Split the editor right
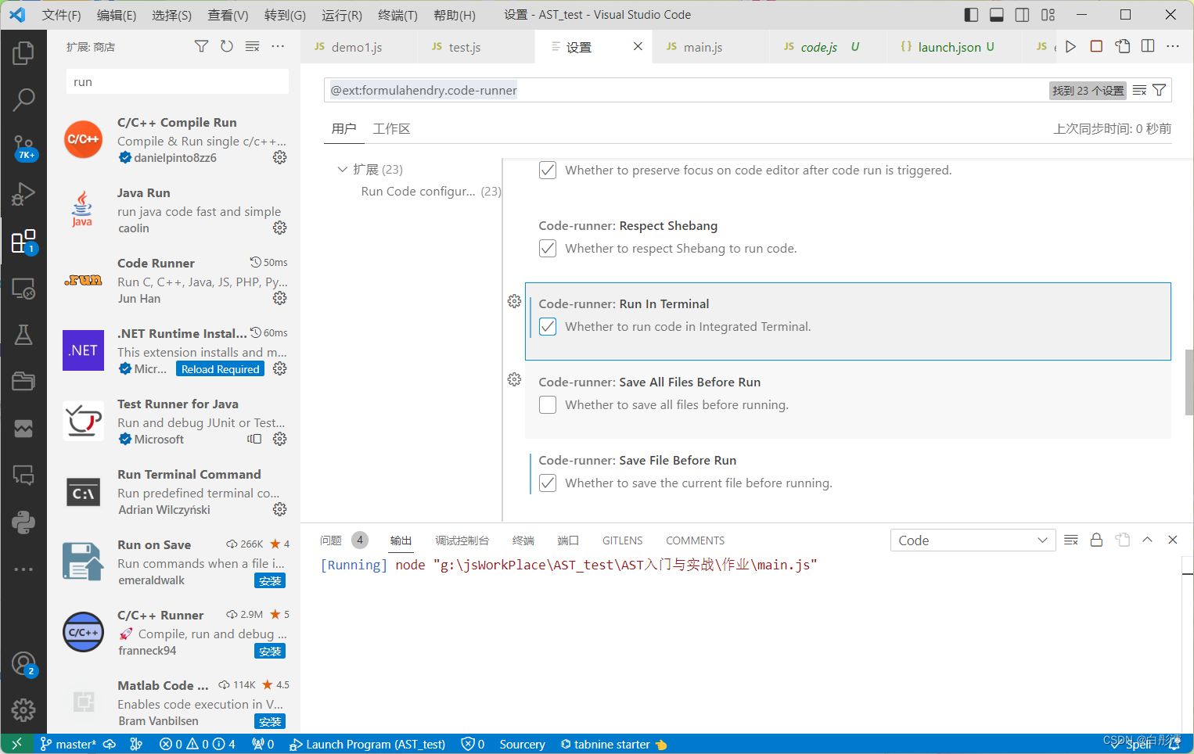This screenshot has width=1194, height=754. point(1148,47)
